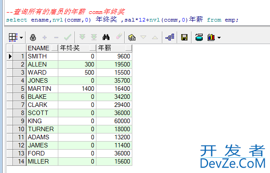Click the 34200 salary value
This screenshot has height=173, width=270.
[x=114, y=97]
